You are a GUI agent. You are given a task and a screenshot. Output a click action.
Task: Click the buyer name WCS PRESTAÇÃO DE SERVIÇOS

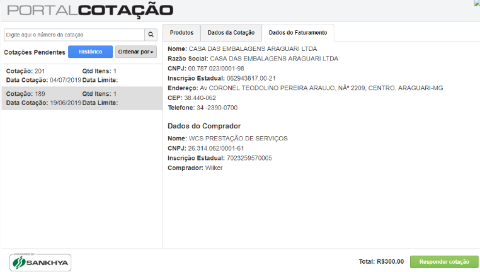click(x=238, y=139)
